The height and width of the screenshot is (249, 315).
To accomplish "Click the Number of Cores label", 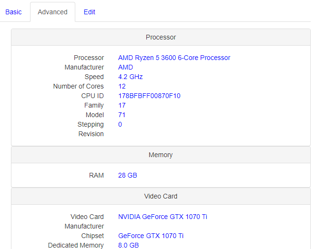I will pyautogui.click(x=78, y=86).
